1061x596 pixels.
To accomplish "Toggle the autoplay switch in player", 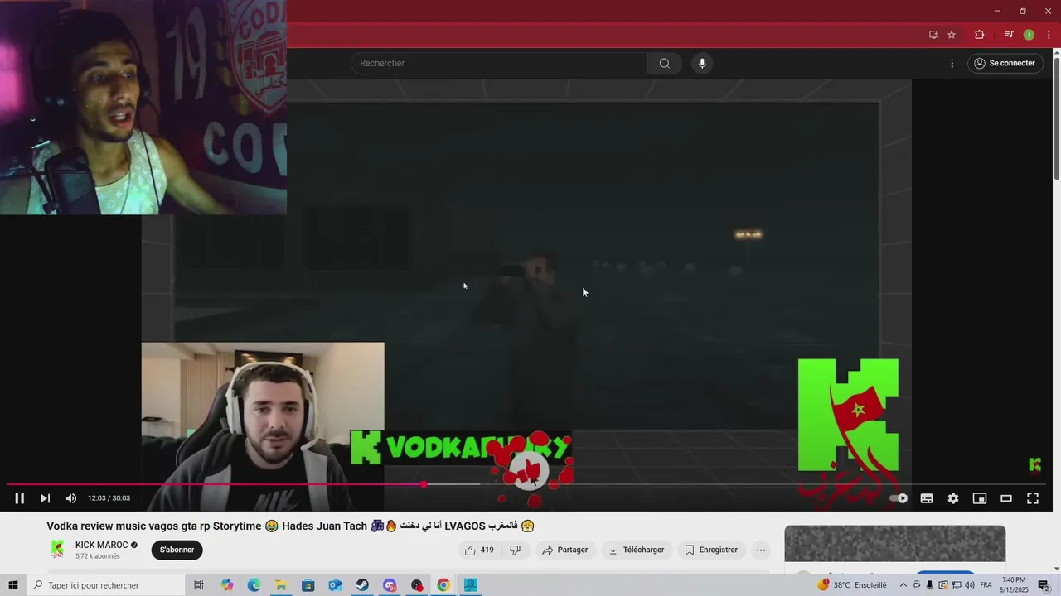I will tap(899, 498).
